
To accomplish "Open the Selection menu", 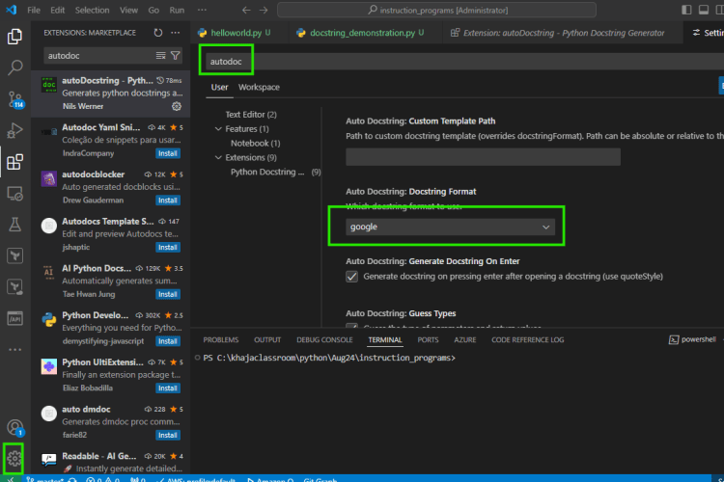I will 92,10.
